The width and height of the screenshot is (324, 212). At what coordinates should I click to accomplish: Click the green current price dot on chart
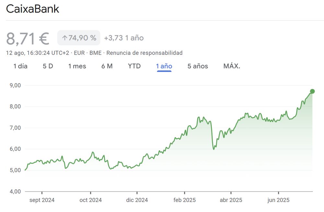pos(312,91)
